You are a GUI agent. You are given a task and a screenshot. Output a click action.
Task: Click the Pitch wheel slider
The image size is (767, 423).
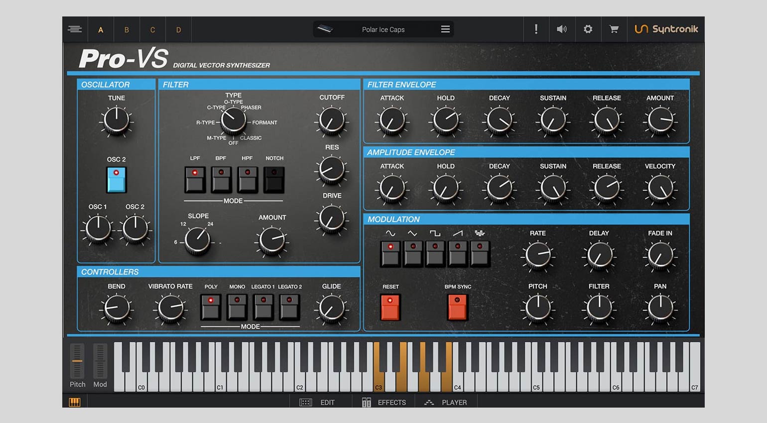(77, 362)
